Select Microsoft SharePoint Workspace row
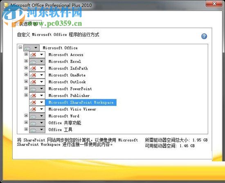The height and width of the screenshot is (183, 225). 81,102
